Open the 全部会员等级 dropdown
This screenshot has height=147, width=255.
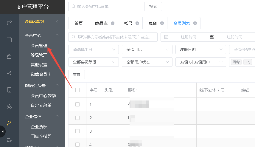pos(93,62)
